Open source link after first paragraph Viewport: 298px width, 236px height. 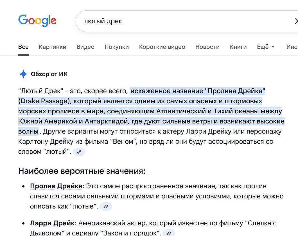click(x=79, y=152)
